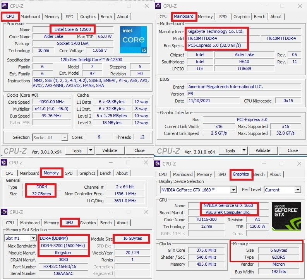Click BIOS date 11/10/2021
This screenshot has height=280, width=307.
pyautogui.click(x=213, y=101)
